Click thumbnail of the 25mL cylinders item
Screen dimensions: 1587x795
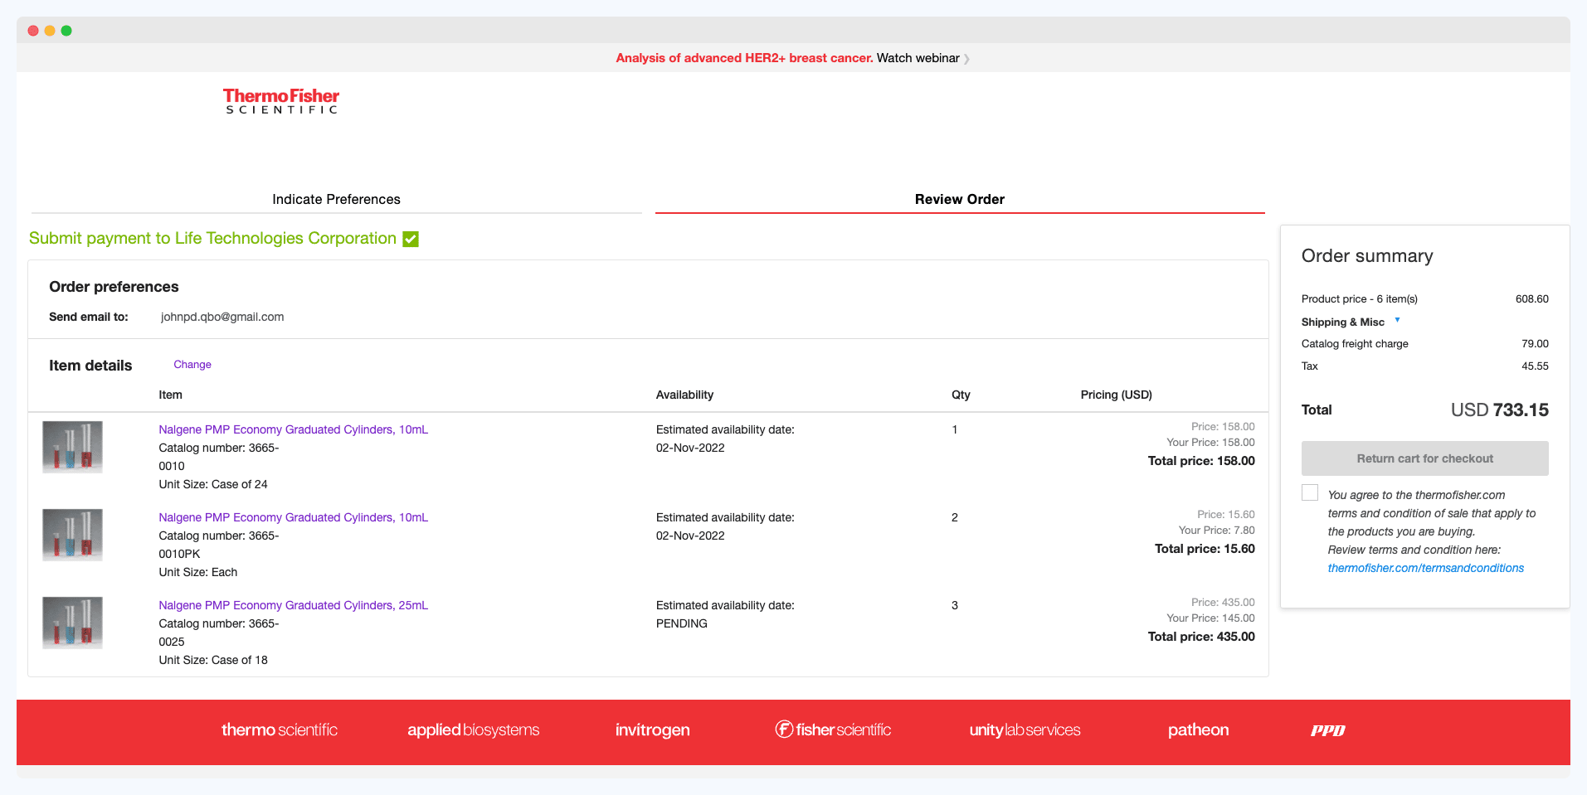pyautogui.click(x=72, y=623)
